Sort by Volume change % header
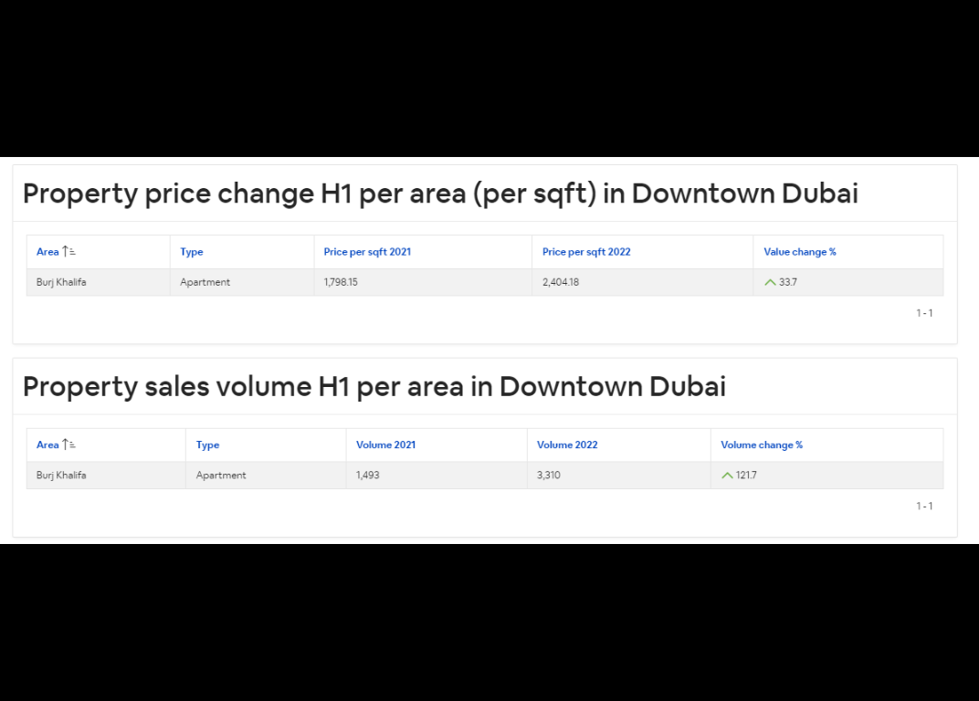This screenshot has width=979, height=701. pyautogui.click(x=762, y=445)
